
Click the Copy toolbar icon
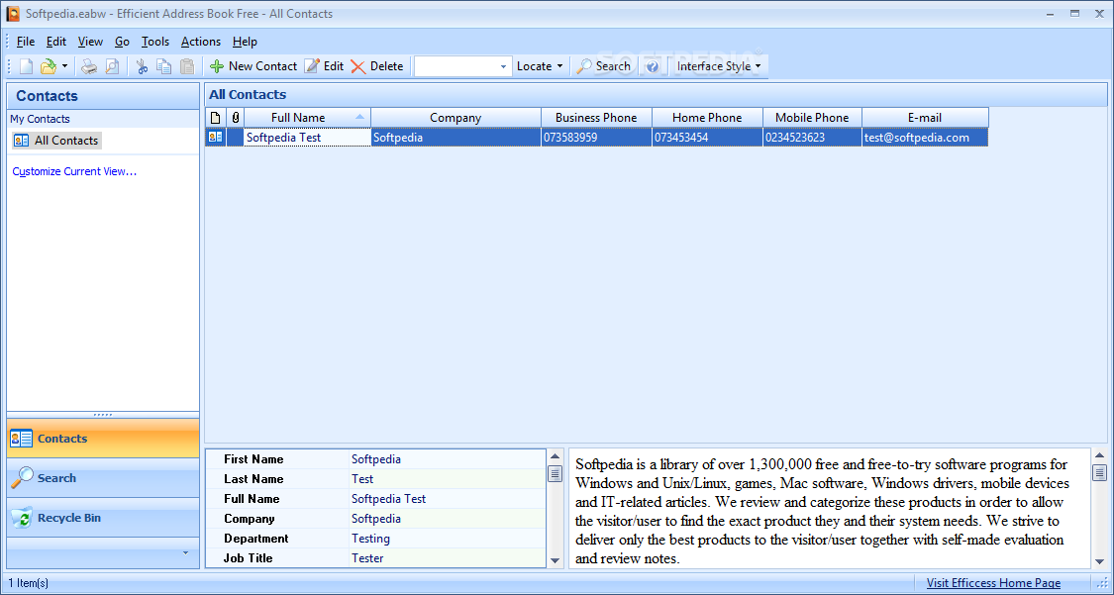[x=164, y=66]
